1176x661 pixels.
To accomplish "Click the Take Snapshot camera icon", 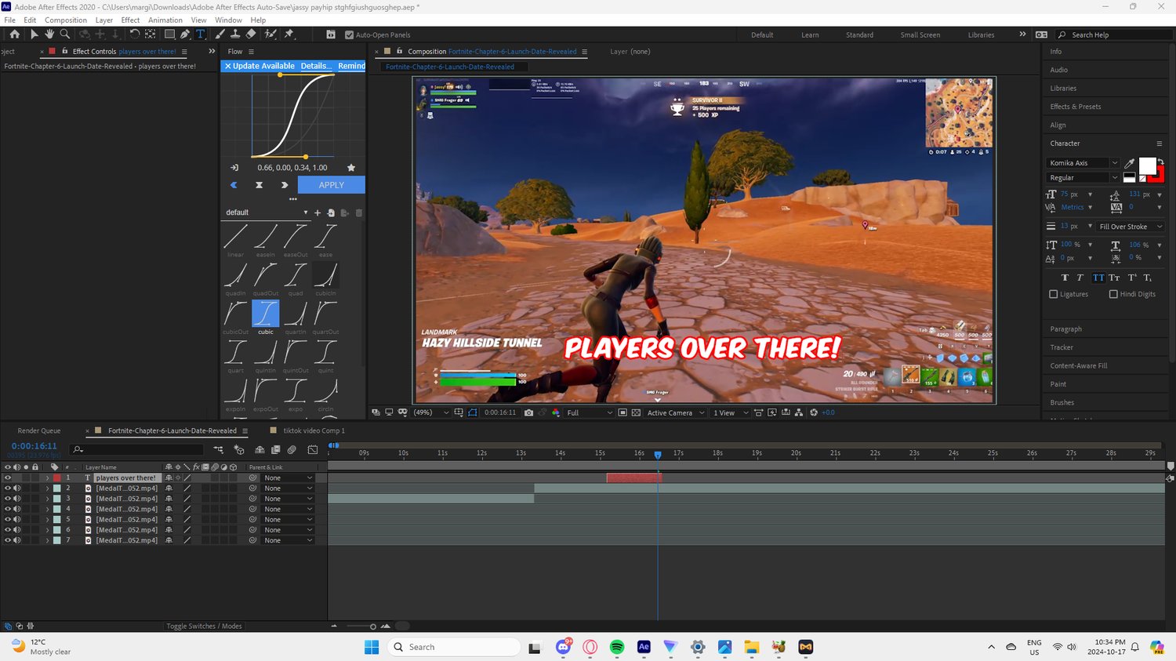I will click(x=529, y=412).
